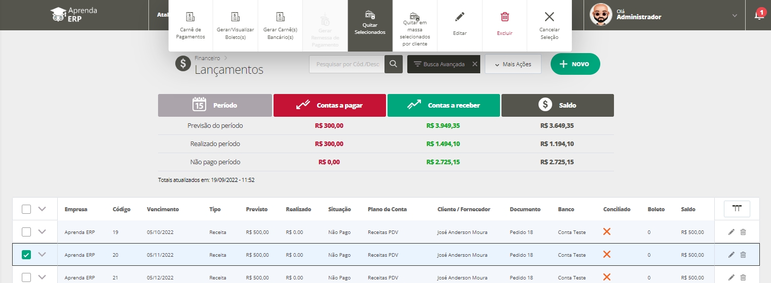The width and height of the screenshot is (771, 283).
Task: Open the notifications bell
Action: click(x=759, y=16)
